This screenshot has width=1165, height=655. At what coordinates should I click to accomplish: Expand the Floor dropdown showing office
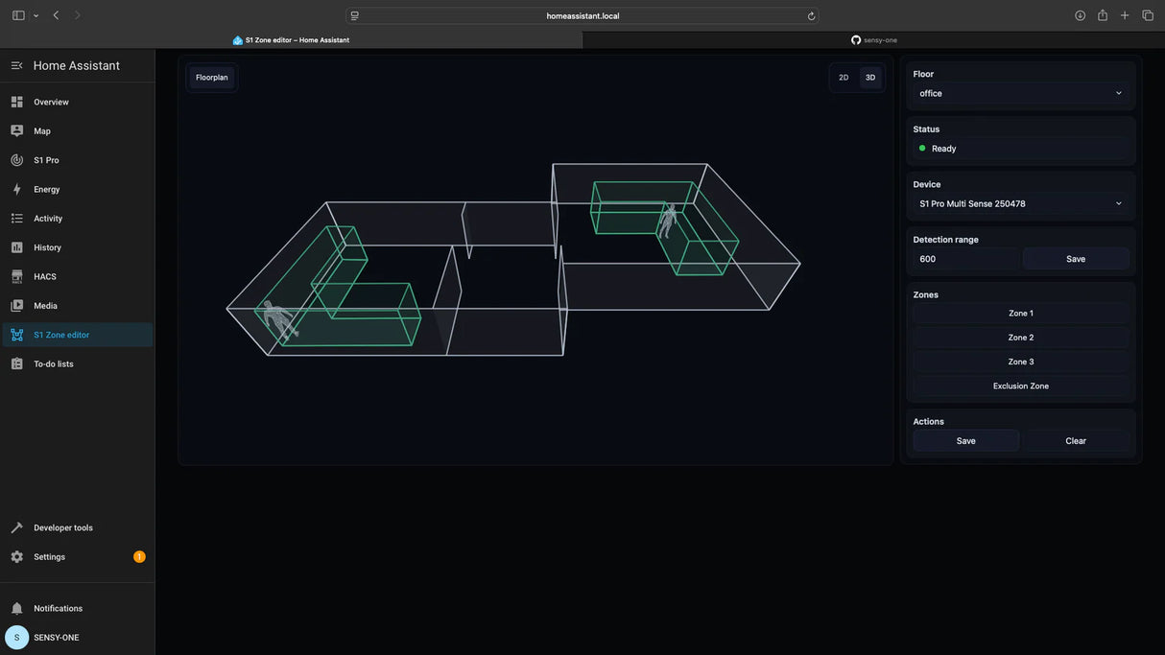[x=1020, y=93]
